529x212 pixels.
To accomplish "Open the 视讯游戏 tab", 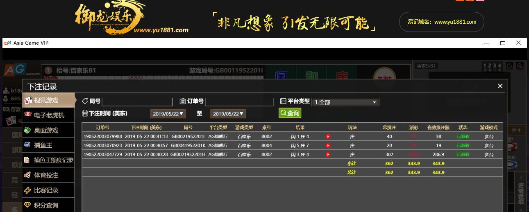I will [x=49, y=100].
